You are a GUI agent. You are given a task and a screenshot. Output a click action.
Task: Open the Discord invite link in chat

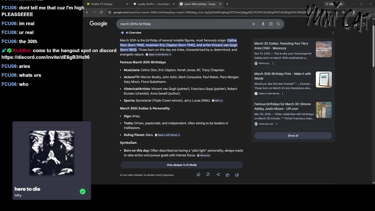click(x=46, y=57)
